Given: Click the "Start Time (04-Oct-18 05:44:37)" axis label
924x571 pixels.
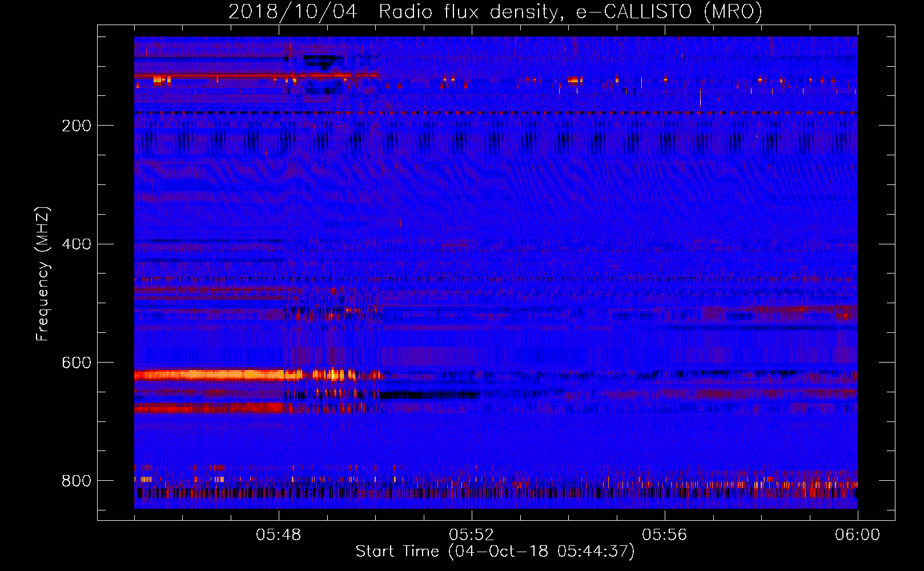Looking at the screenshot, I should tap(495, 552).
